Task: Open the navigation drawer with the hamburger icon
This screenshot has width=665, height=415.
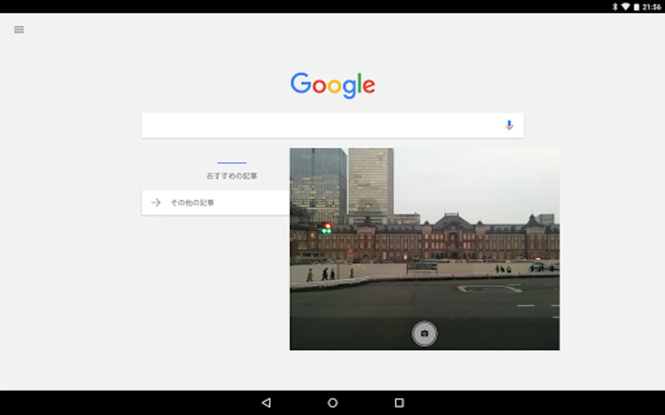Action: pyautogui.click(x=18, y=29)
